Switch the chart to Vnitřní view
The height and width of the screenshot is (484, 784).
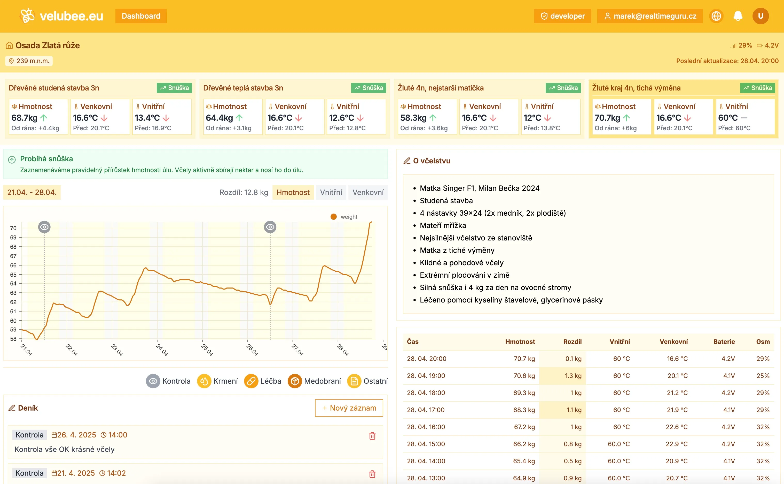pos(331,192)
